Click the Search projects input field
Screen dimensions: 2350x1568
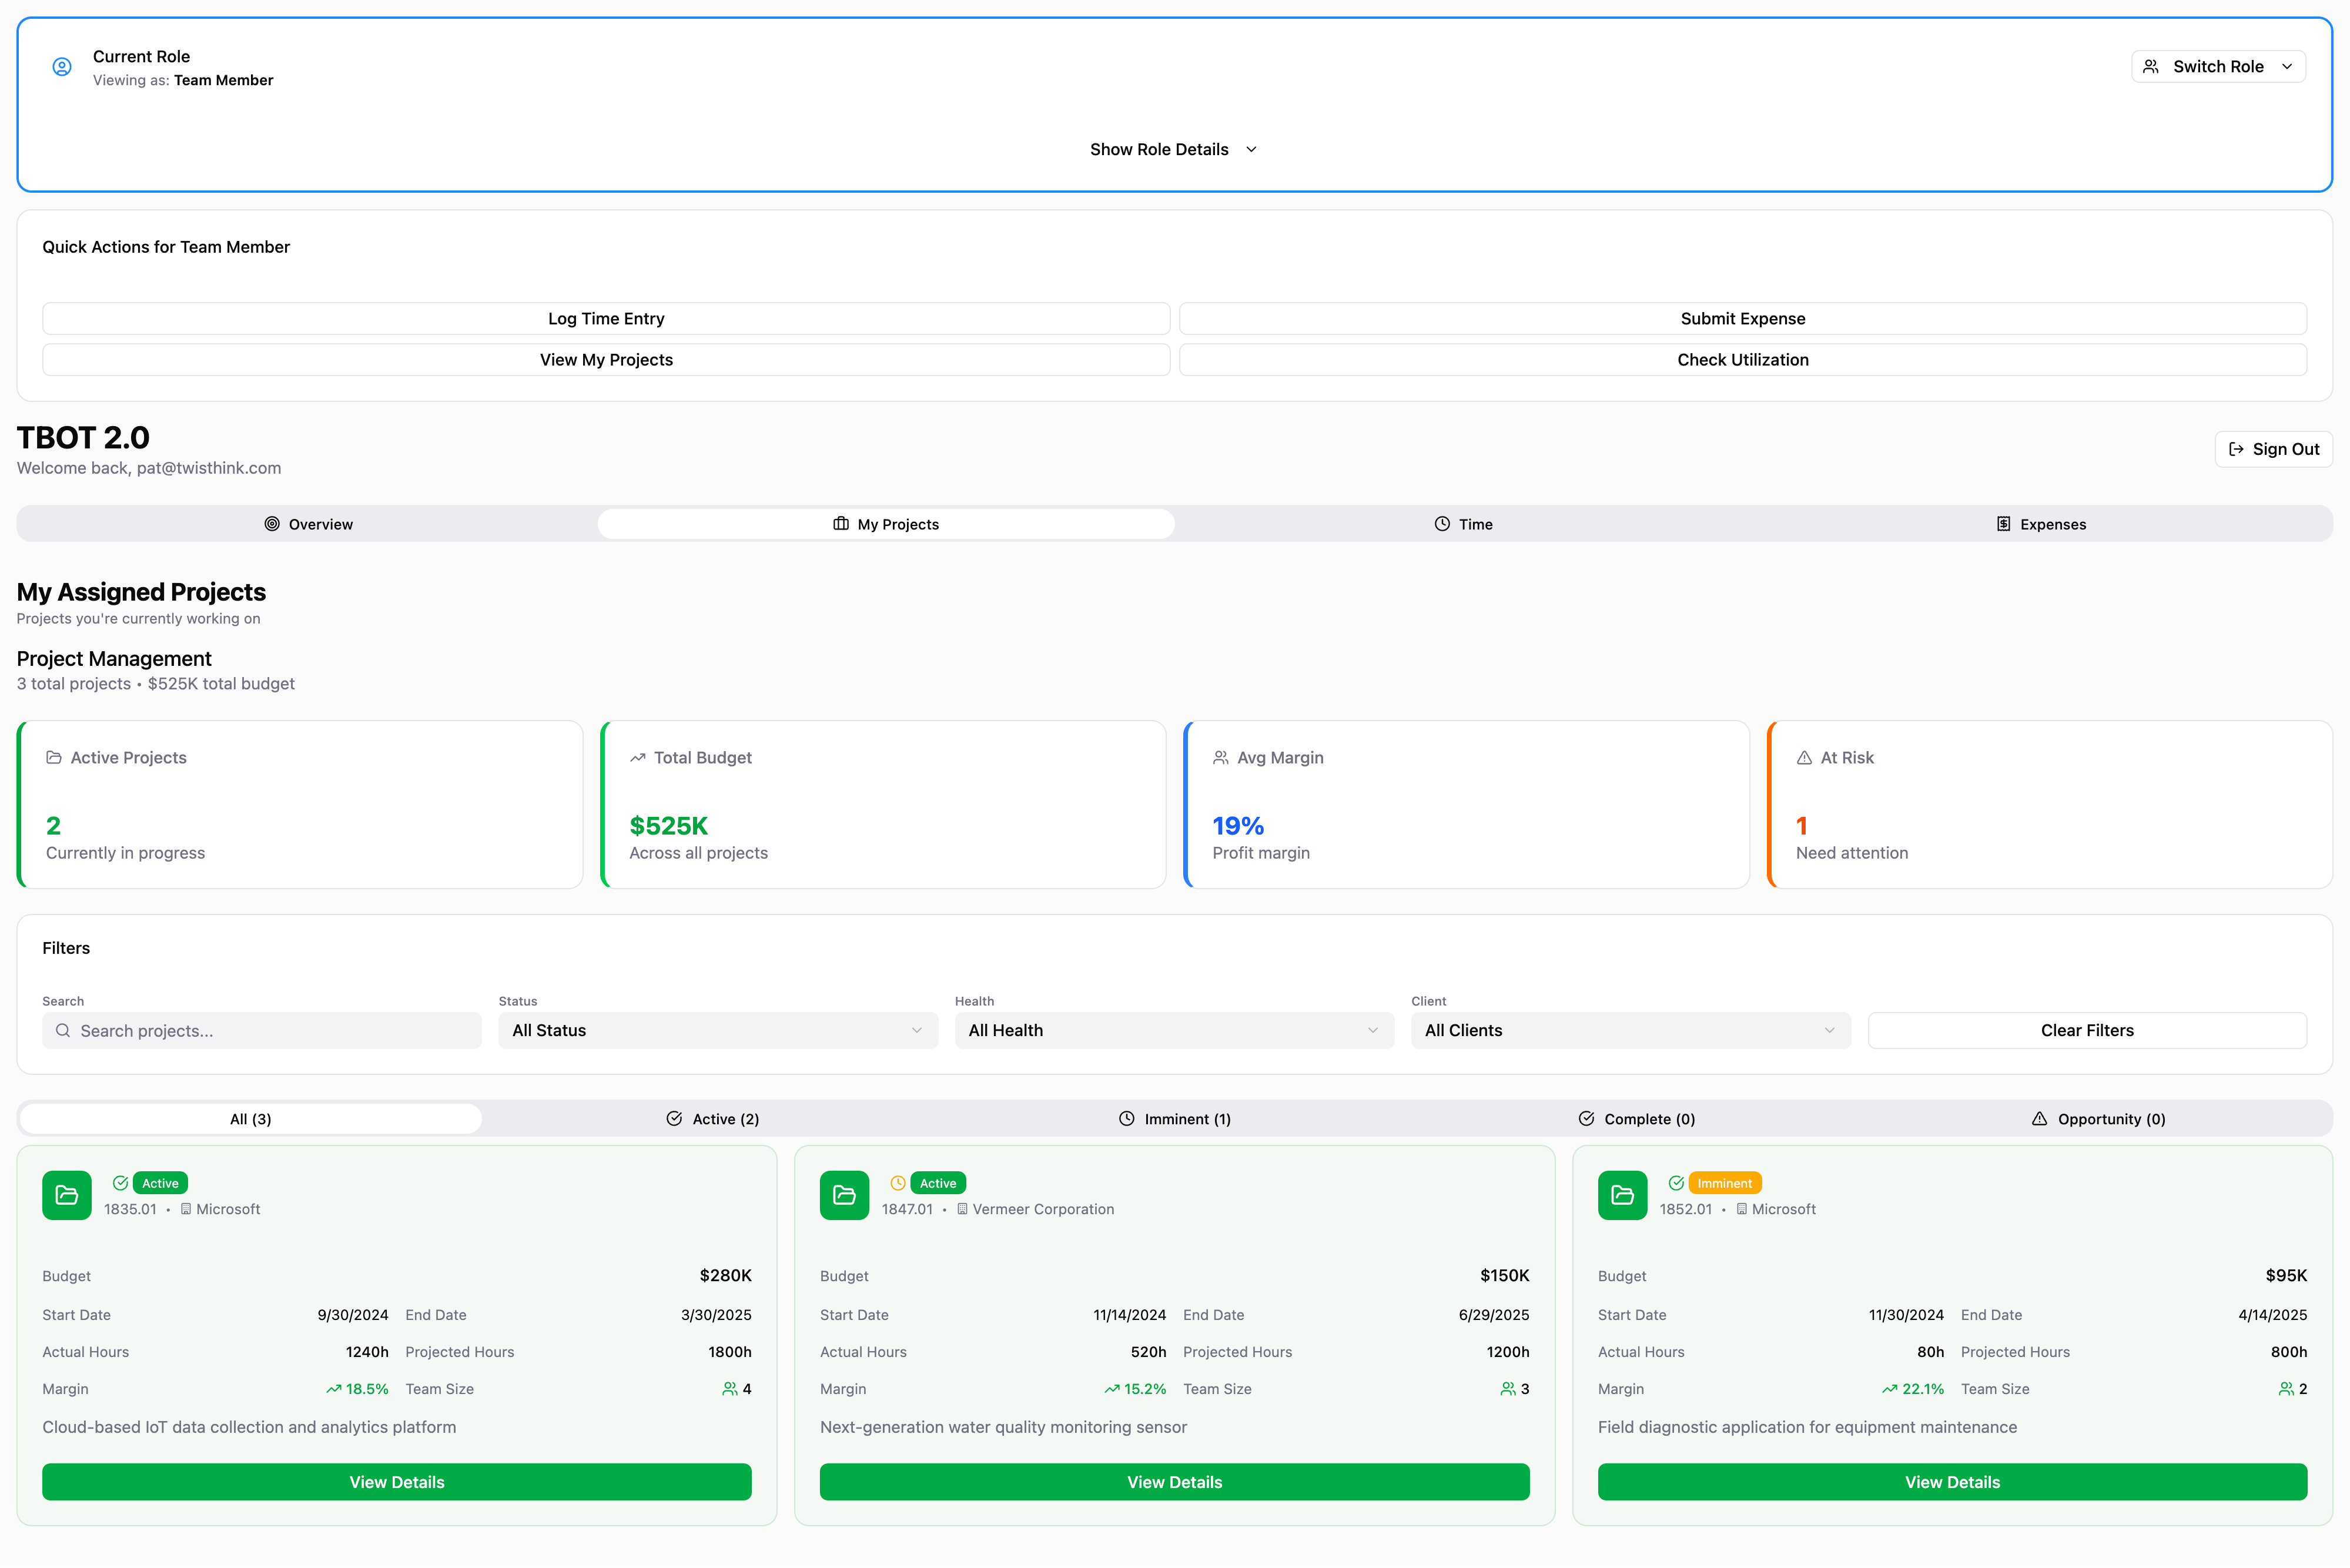pyautogui.click(x=262, y=1031)
